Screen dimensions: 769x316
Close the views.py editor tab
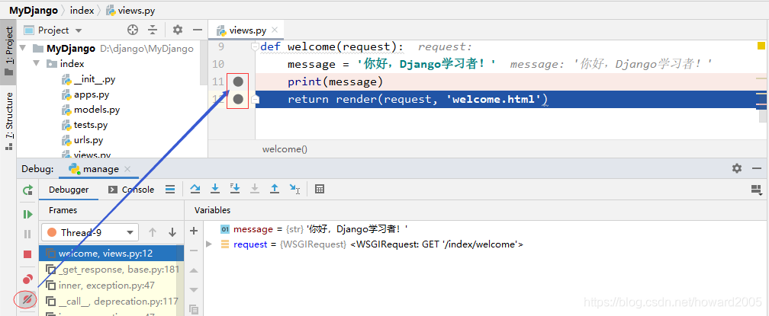tap(275, 30)
